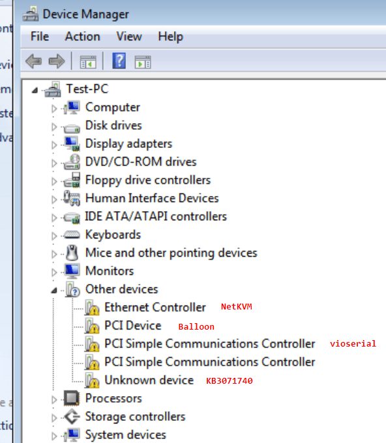Screen dimensions: 386x443
Task: Open the File menu
Action: (40, 36)
